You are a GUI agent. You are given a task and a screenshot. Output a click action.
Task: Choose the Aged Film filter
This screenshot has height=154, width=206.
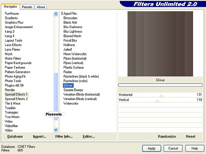tap(70, 14)
